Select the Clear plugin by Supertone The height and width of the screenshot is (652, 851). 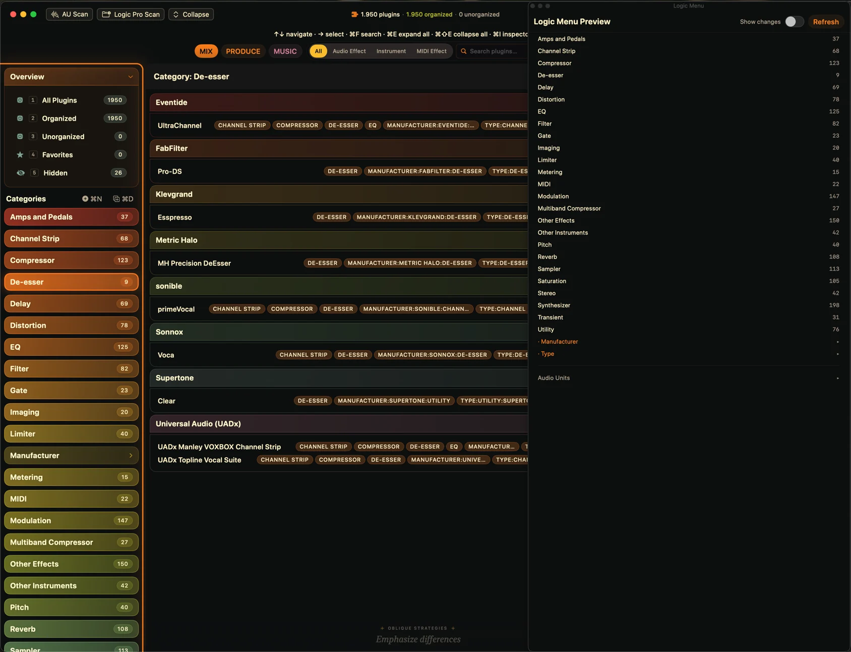point(339,401)
